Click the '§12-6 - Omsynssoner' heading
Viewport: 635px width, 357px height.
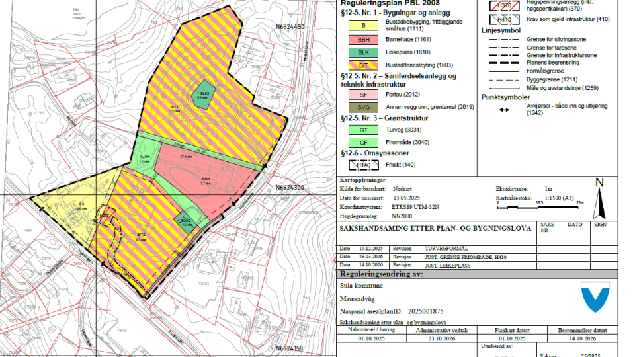click(375, 153)
